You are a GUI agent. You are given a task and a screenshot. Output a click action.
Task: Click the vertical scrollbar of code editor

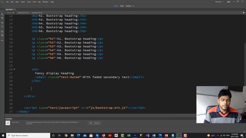(x=245, y=64)
